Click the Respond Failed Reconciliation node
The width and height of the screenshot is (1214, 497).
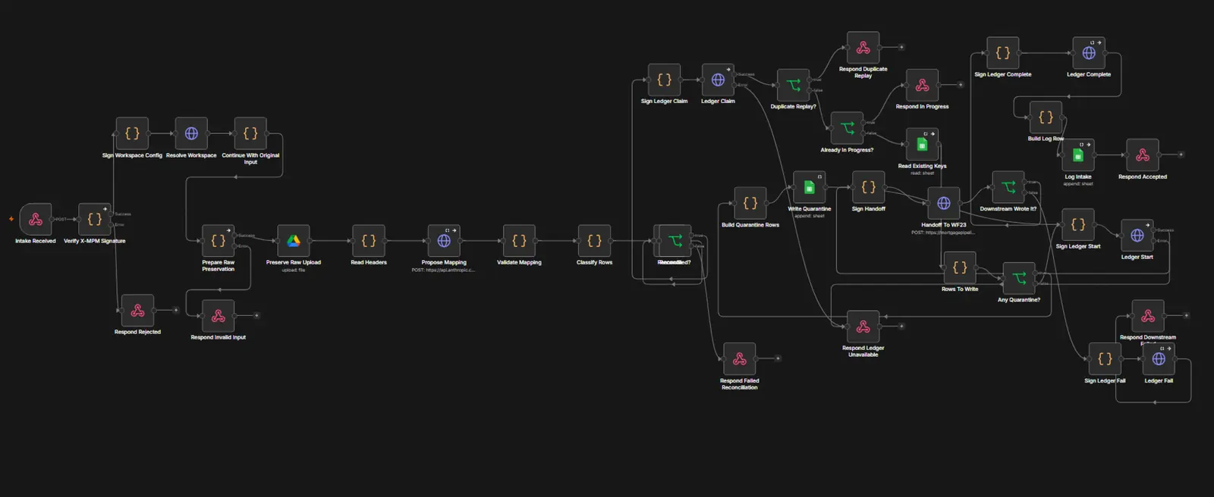click(740, 359)
